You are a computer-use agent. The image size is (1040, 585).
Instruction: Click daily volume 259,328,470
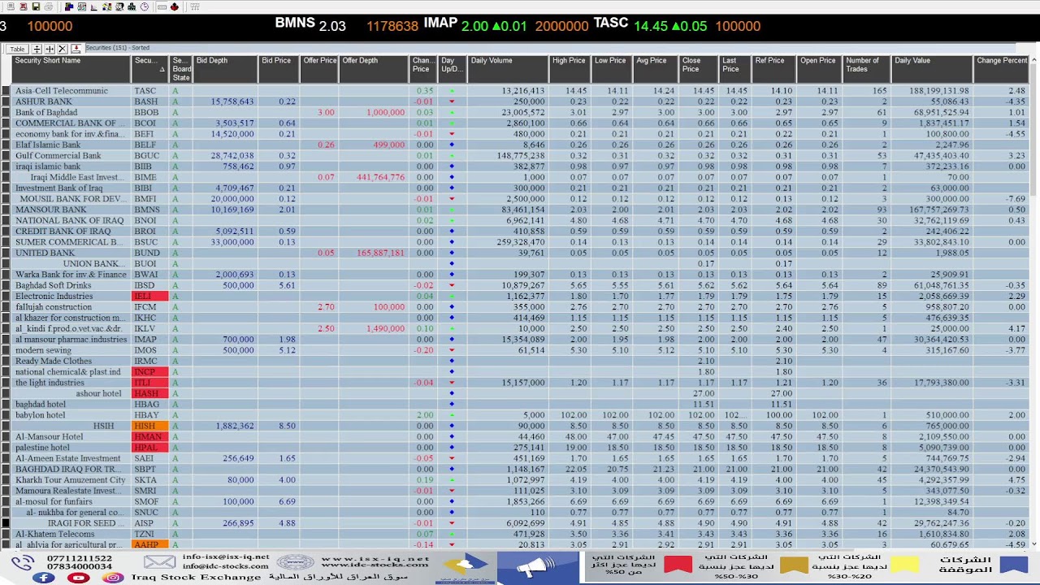[521, 242]
